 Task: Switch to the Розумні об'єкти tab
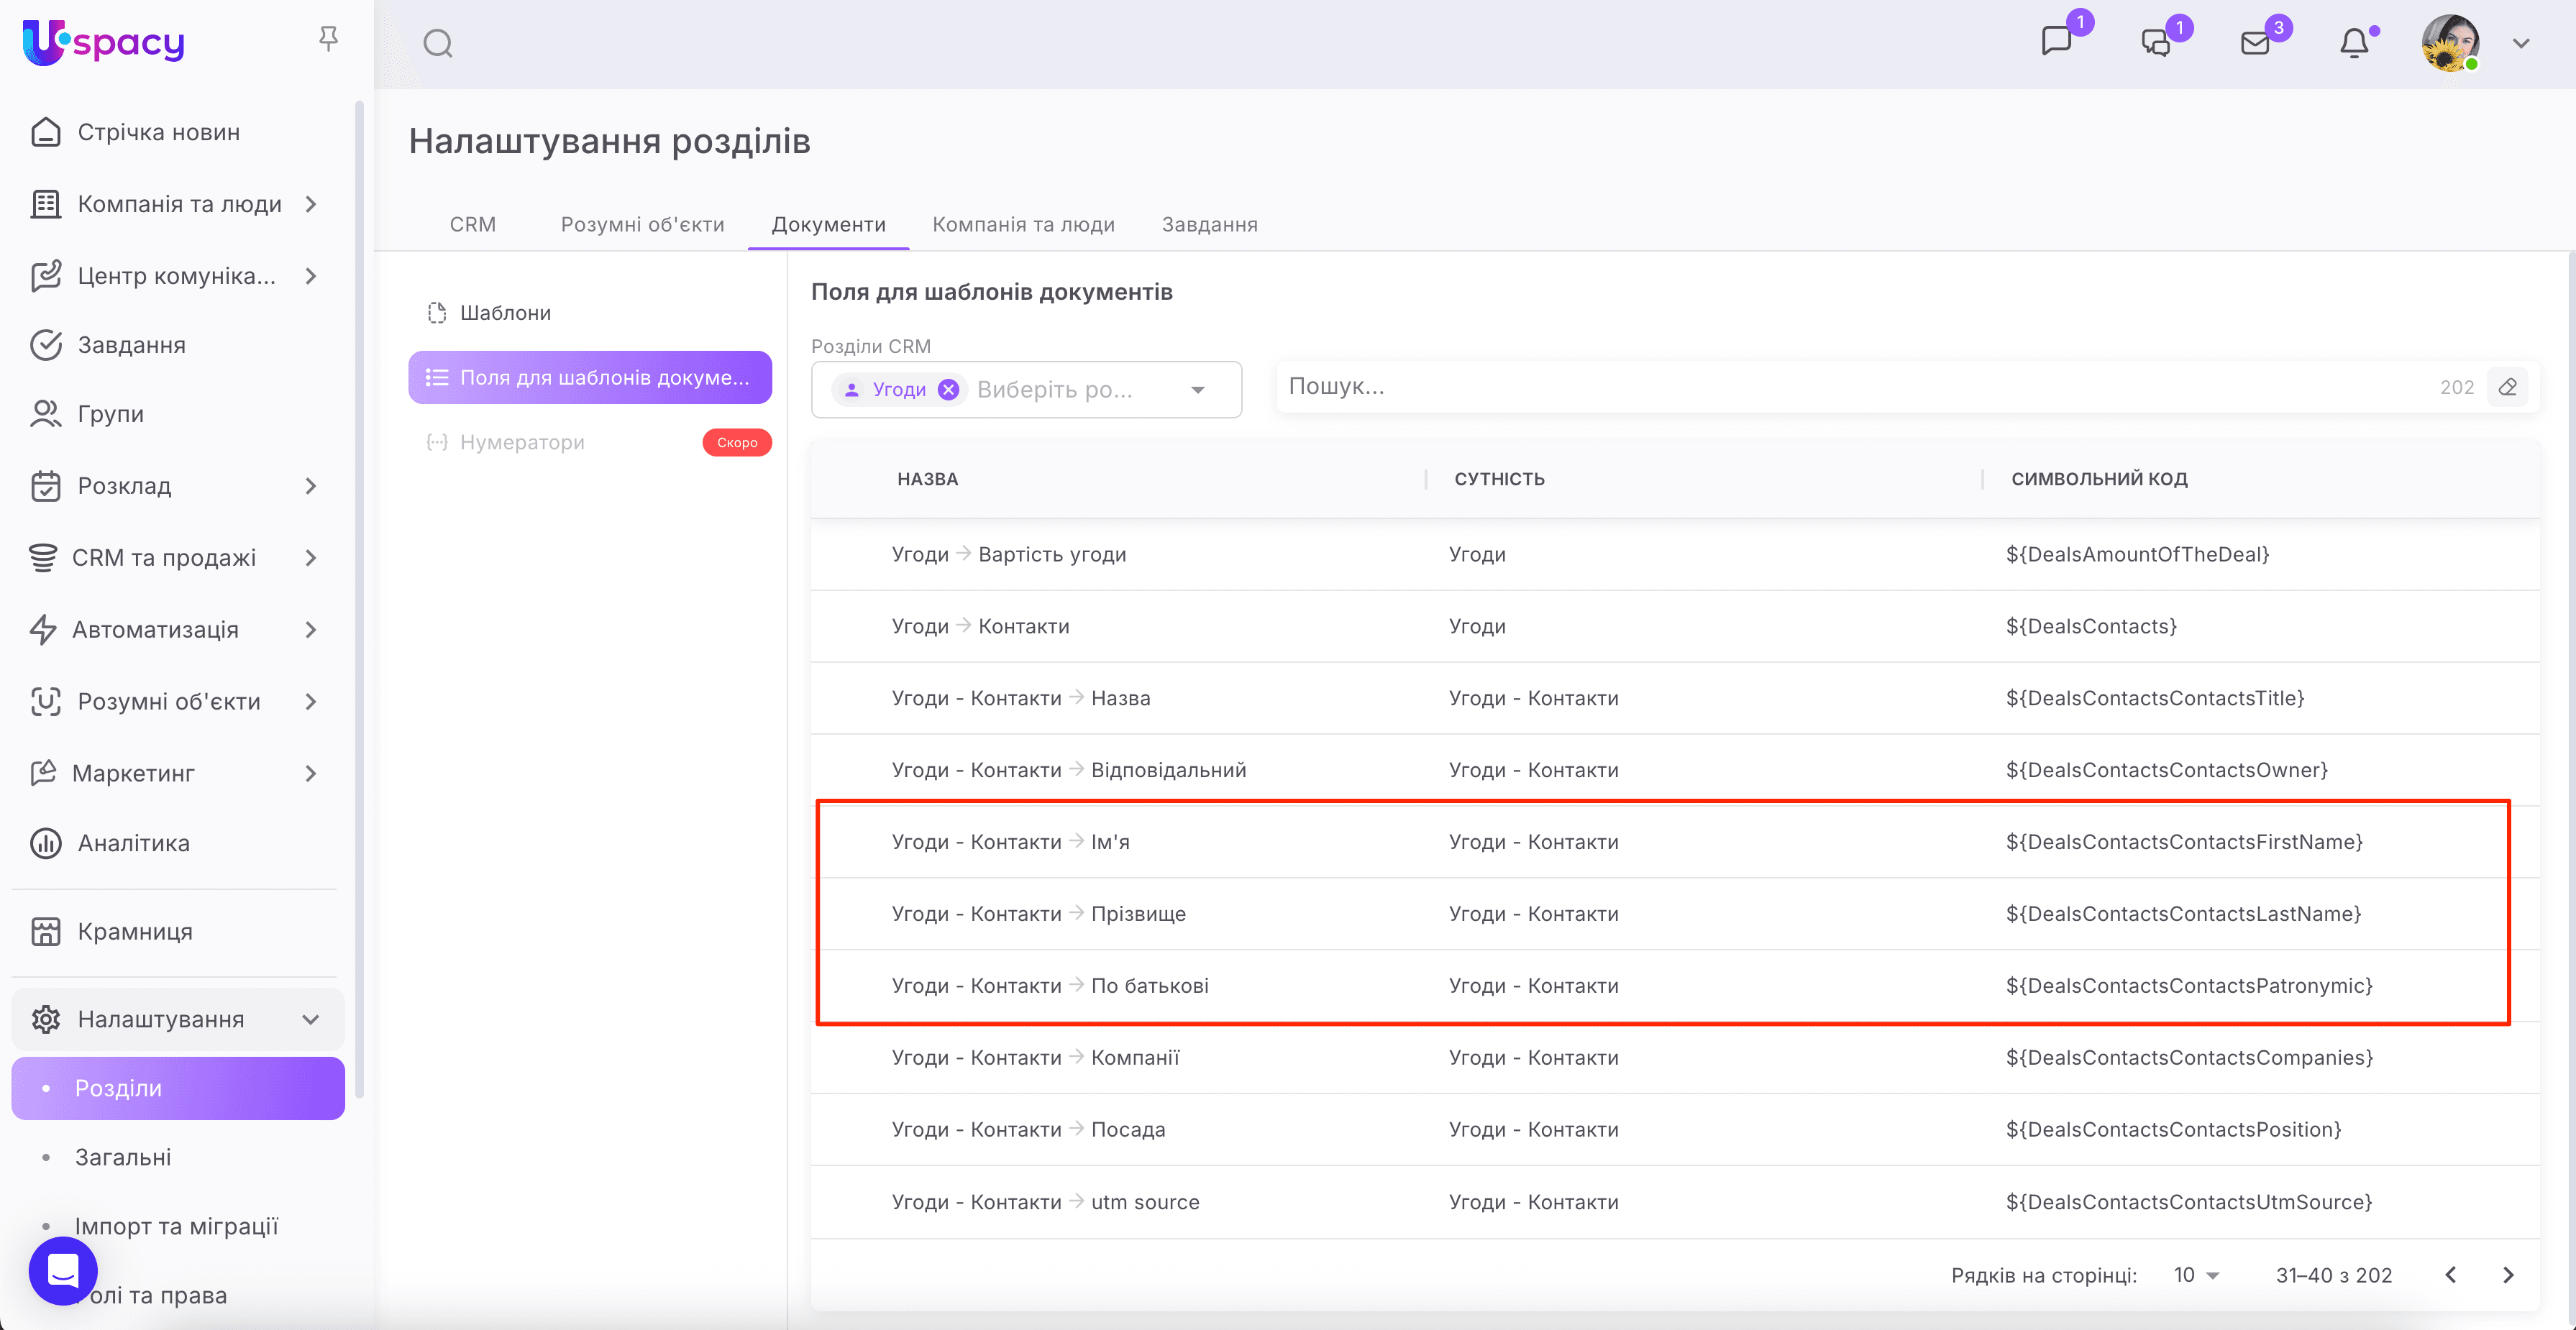pos(642,224)
